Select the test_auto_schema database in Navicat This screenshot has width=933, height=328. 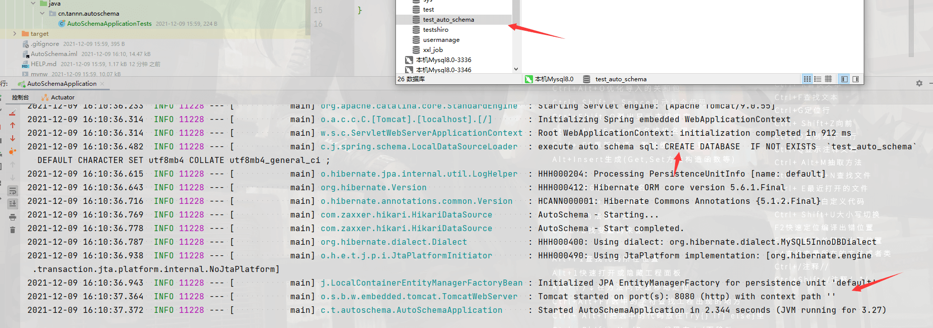(x=449, y=20)
